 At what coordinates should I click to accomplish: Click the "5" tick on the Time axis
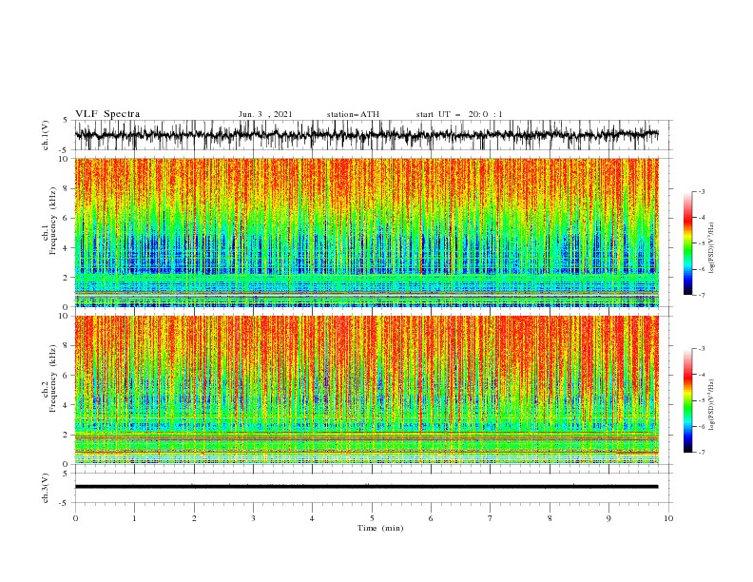[x=372, y=518]
